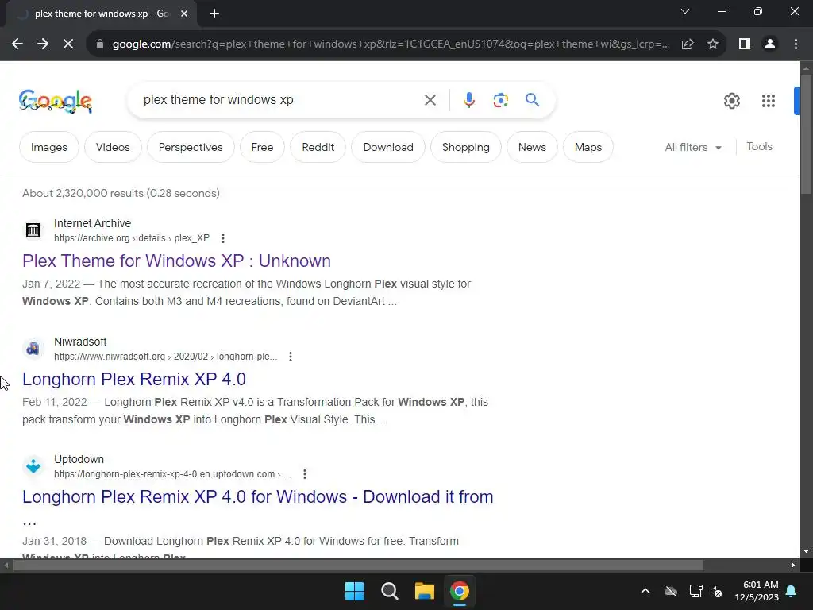Screen dimensions: 813x610
Task: Clear the search query
Action: pos(430,100)
